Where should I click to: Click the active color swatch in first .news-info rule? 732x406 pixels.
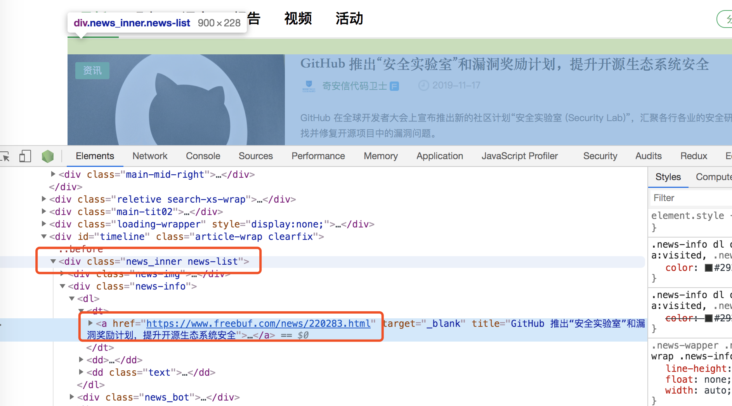point(709,267)
